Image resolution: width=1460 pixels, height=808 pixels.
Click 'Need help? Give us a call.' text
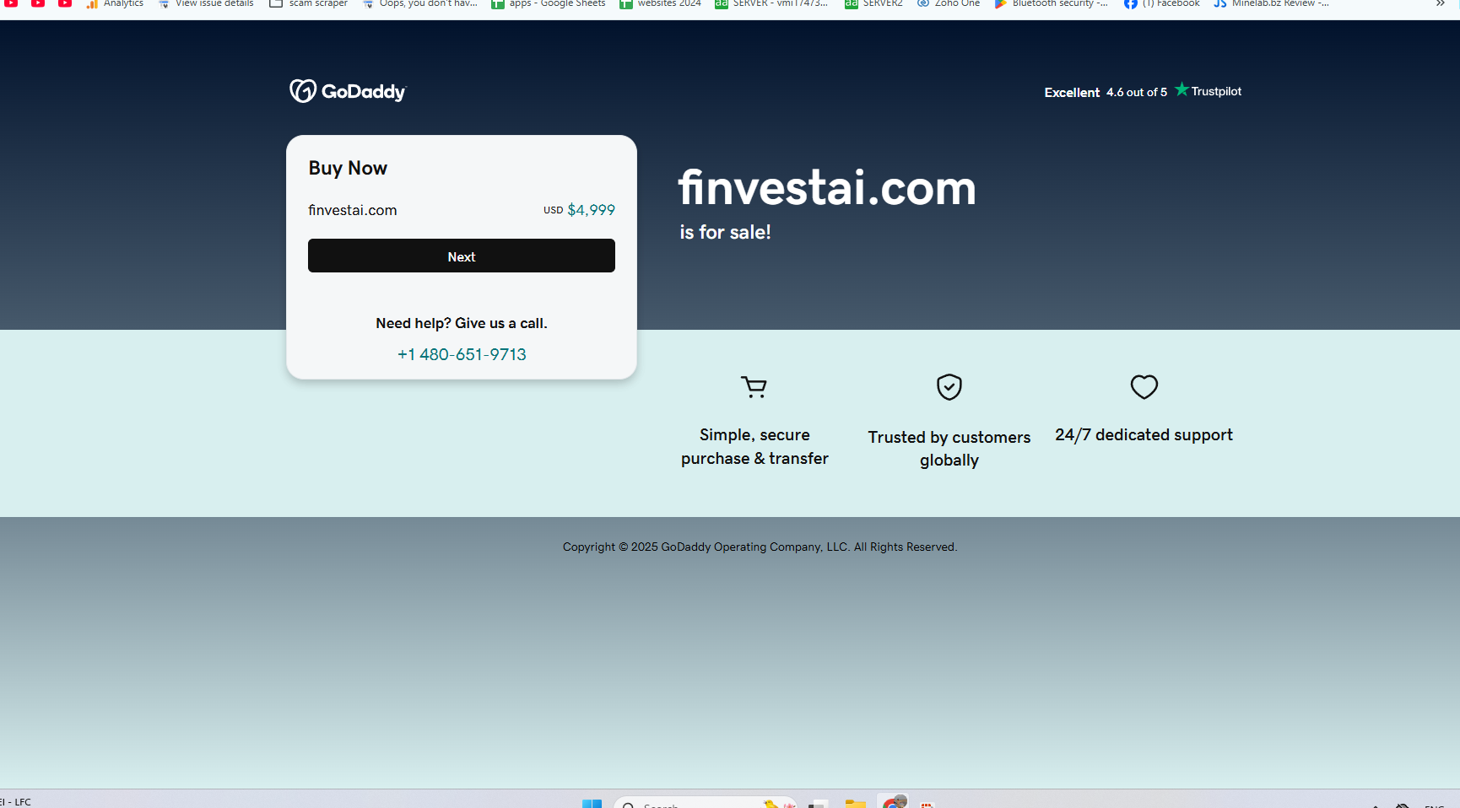tap(462, 323)
